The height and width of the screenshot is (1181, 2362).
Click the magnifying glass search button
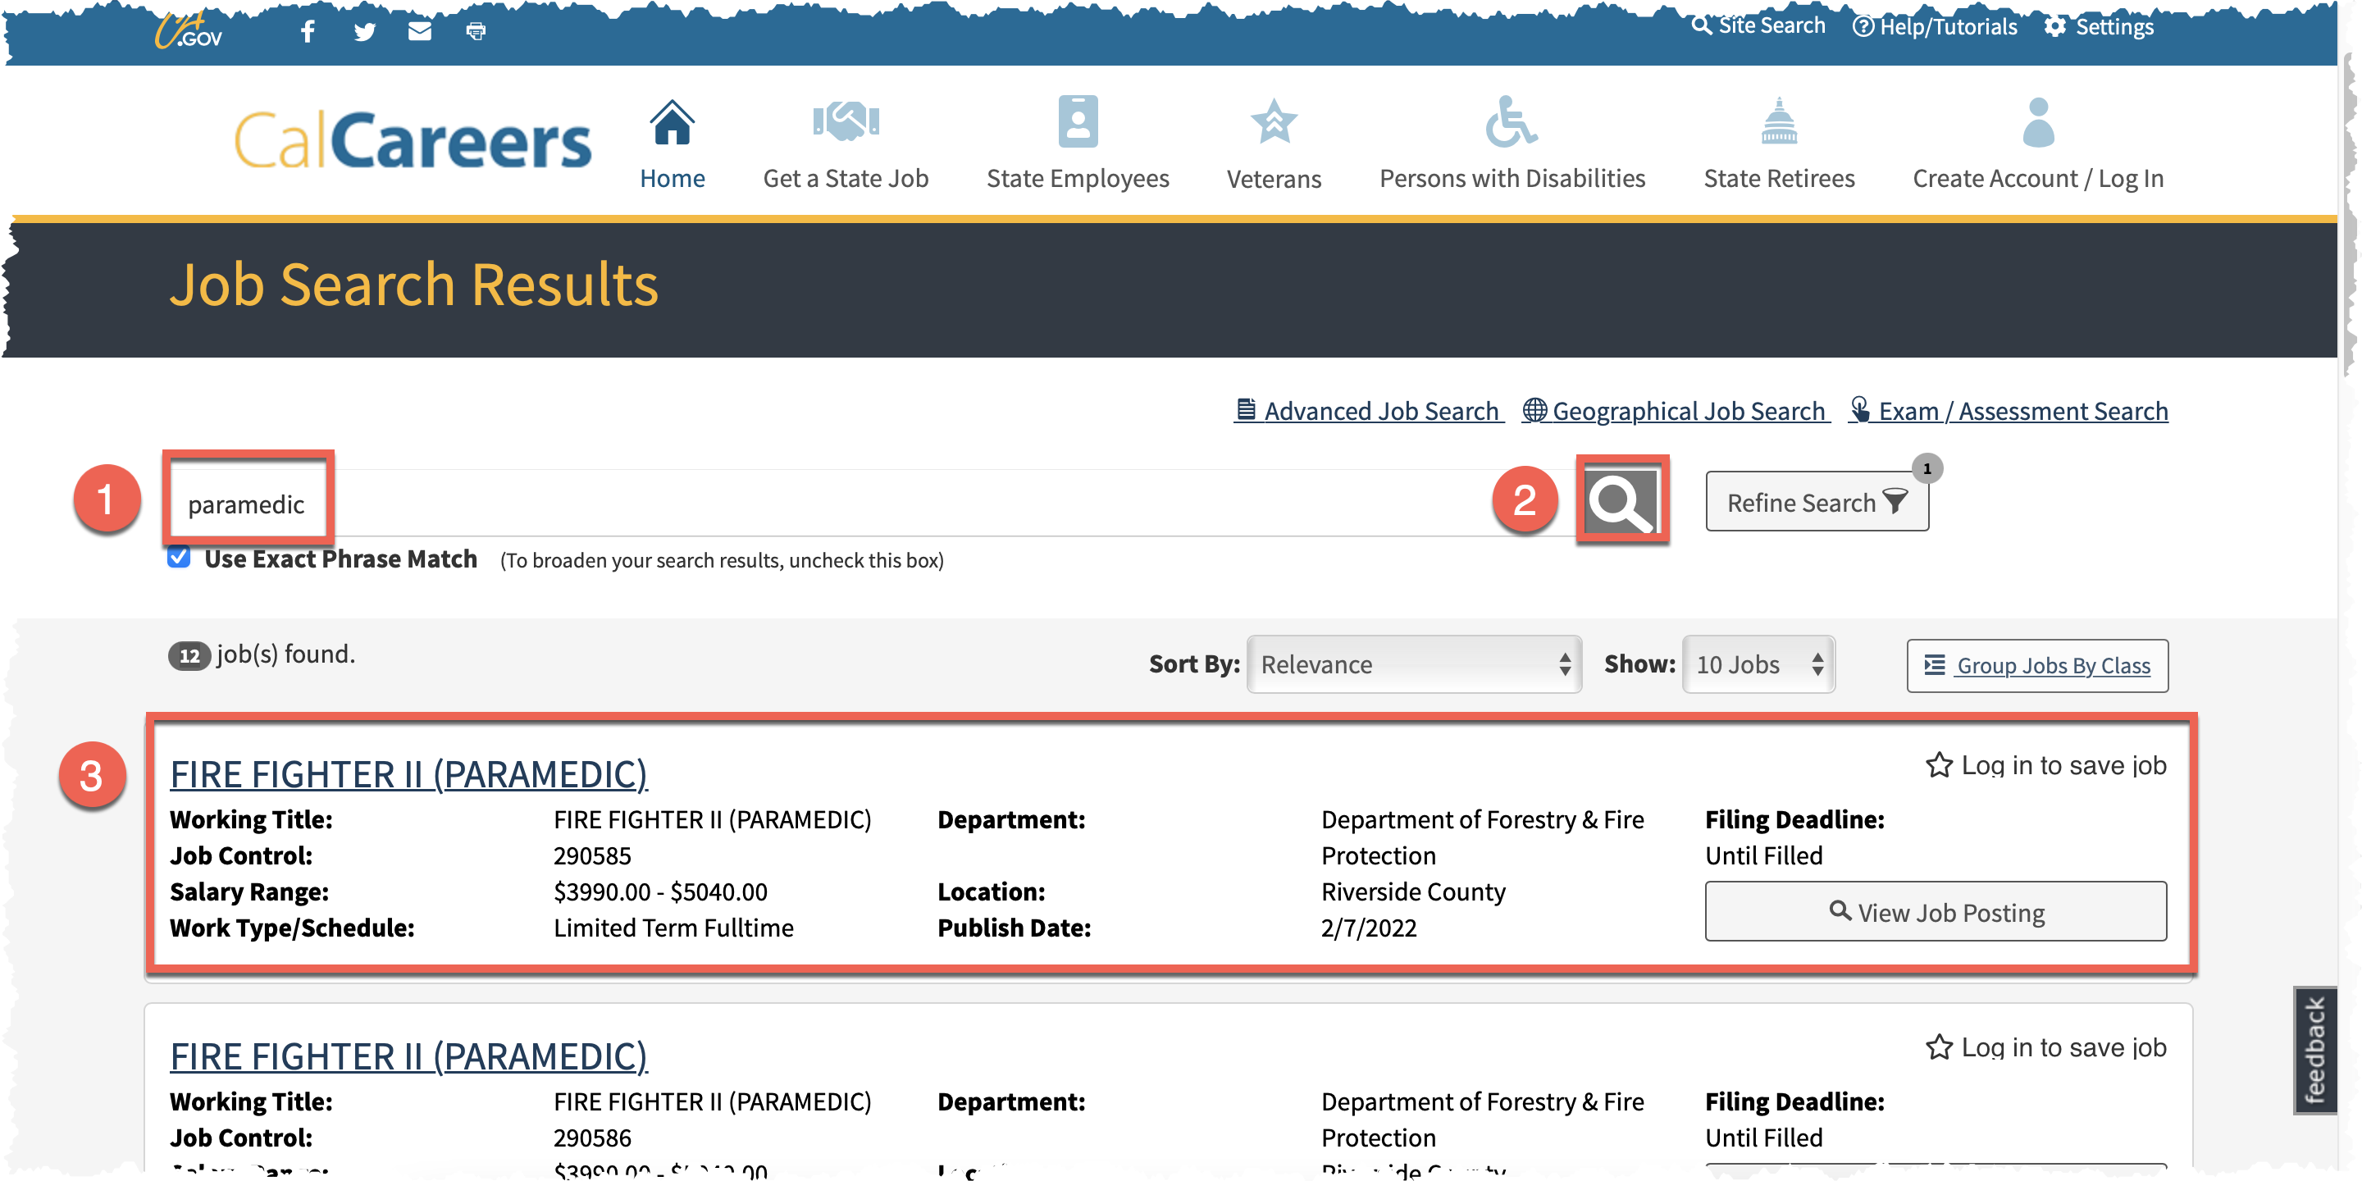(x=1621, y=500)
